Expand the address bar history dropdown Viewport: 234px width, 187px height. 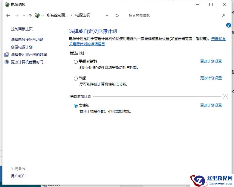(x=107, y=15)
